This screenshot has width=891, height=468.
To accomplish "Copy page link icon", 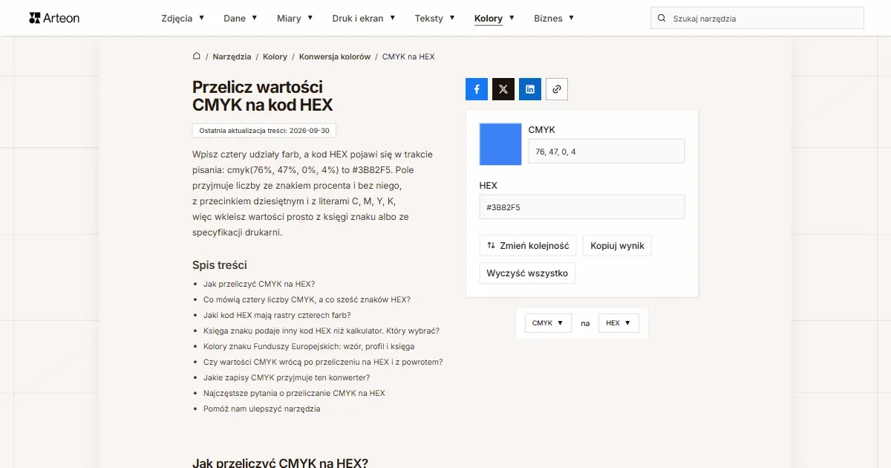I will (557, 89).
